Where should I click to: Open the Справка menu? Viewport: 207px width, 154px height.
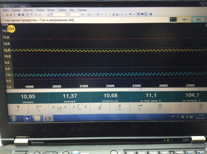(x=82, y=10)
